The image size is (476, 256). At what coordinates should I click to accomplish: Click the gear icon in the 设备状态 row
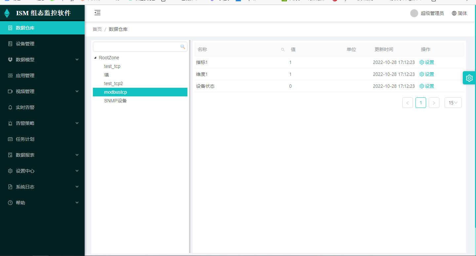(421, 86)
